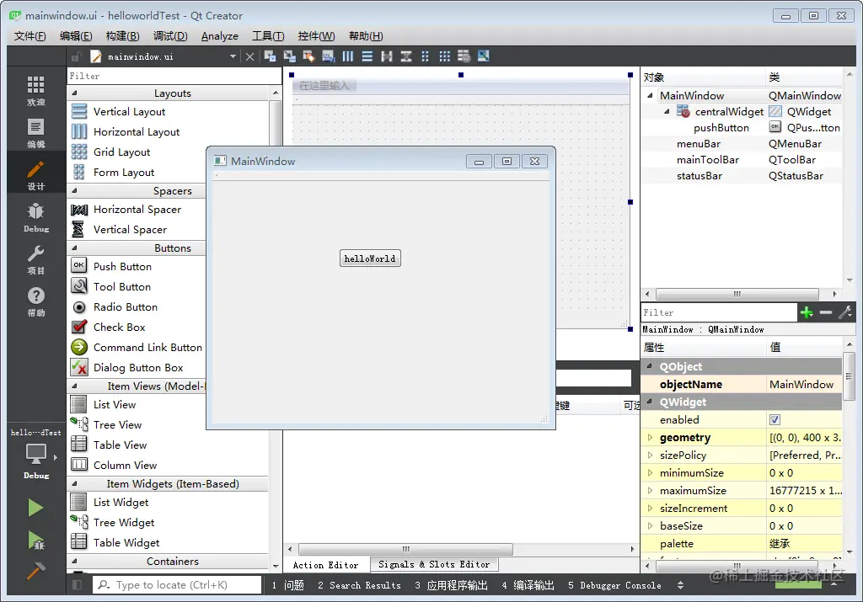863x602 pixels.
Task: Expand the sizePolicy property
Action: [x=650, y=455]
